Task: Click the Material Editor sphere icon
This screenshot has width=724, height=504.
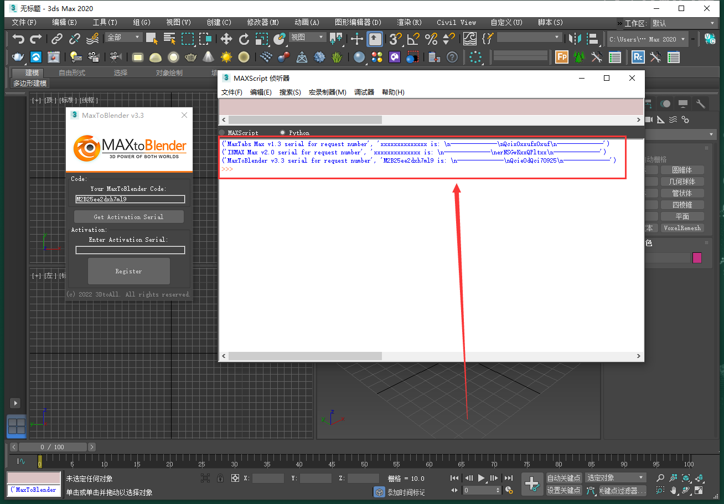Action: [x=359, y=57]
